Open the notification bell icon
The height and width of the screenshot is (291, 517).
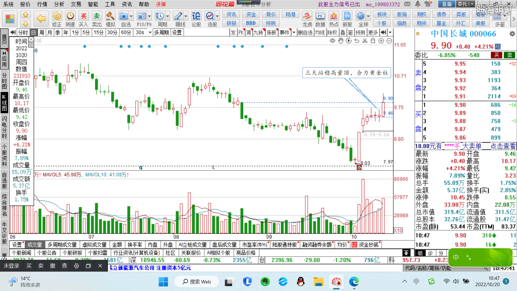click(x=418, y=4)
